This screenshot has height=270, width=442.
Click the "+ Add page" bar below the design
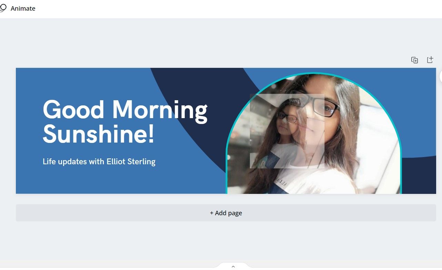(226, 213)
